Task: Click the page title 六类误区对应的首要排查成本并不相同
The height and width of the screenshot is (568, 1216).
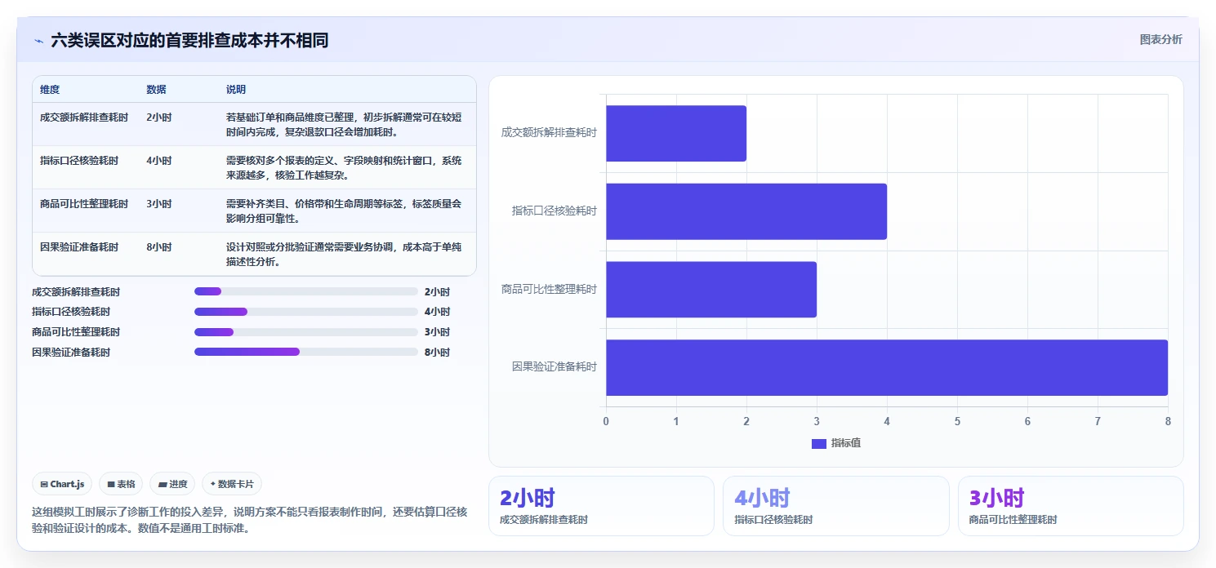Action: [x=189, y=40]
